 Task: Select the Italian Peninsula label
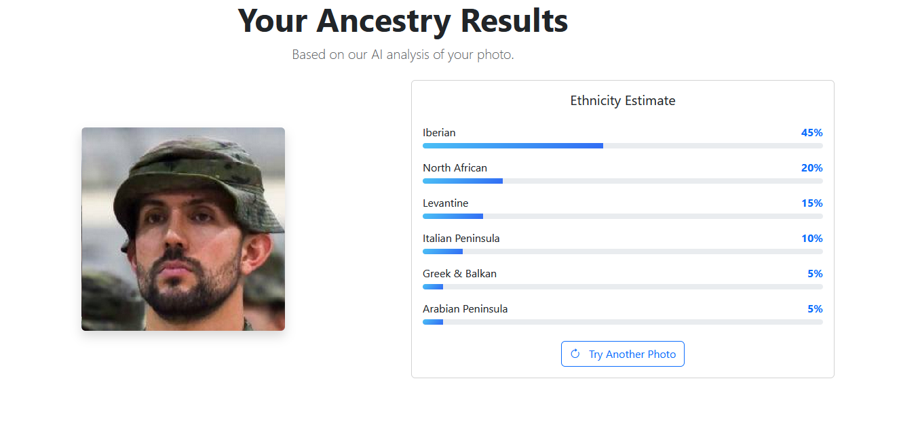click(461, 239)
